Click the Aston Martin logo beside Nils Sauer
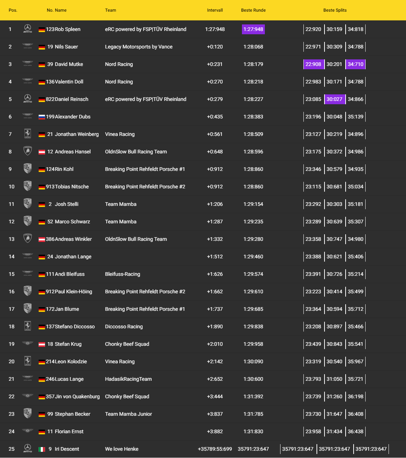Image resolution: width=406 pixels, height=458 pixels. (28, 47)
